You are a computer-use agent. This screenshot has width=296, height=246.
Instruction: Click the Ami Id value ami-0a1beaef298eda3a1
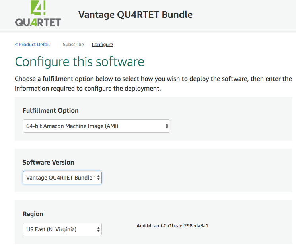(181, 226)
